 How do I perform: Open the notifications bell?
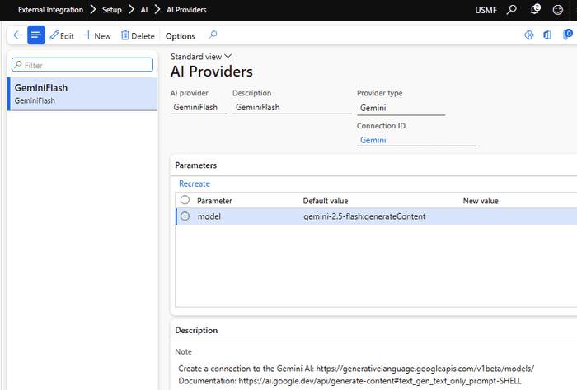(x=535, y=10)
